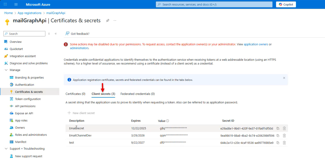Show info tooltip for Value column
This screenshot has height=164, width=325.
pos(168,121)
